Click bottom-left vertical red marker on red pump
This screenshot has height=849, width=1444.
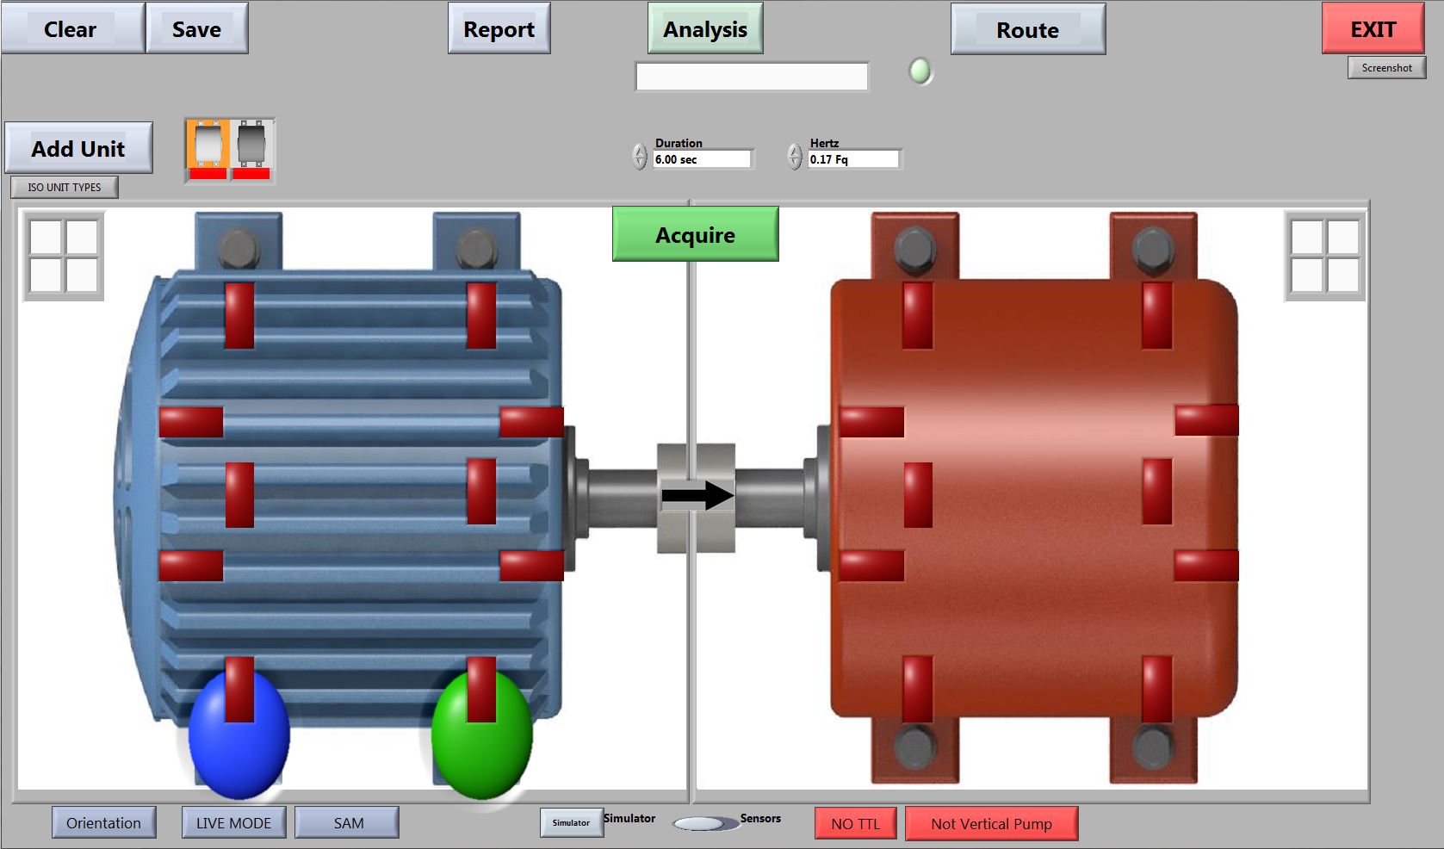[x=919, y=689]
